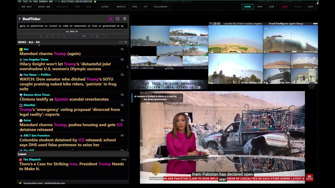
Task: Click the SAVE button
Action: pos(260,7)
